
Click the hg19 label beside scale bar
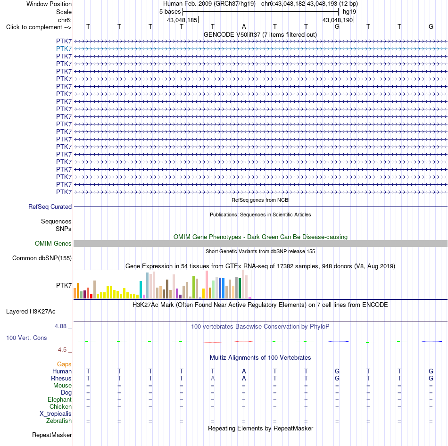pos(349,12)
